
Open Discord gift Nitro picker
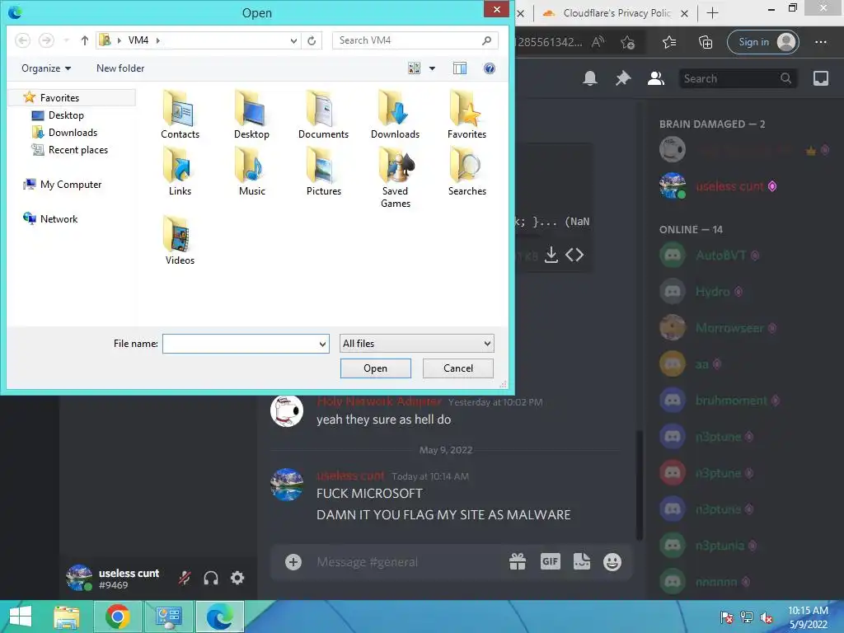(518, 562)
